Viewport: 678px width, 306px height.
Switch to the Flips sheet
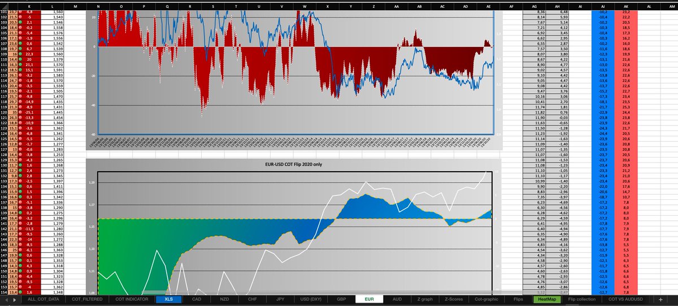[x=518, y=300]
